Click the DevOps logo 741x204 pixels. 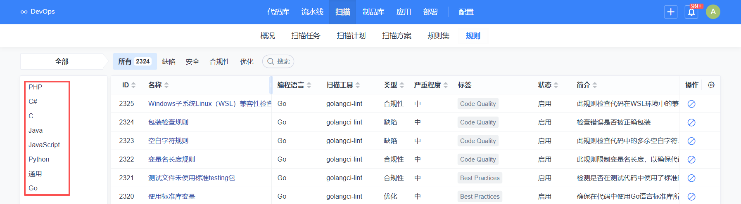click(x=38, y=12)
